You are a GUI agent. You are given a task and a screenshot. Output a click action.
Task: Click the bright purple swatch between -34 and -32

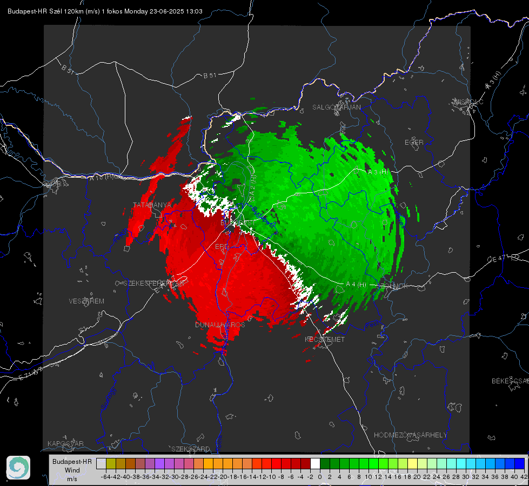[159, 463]
